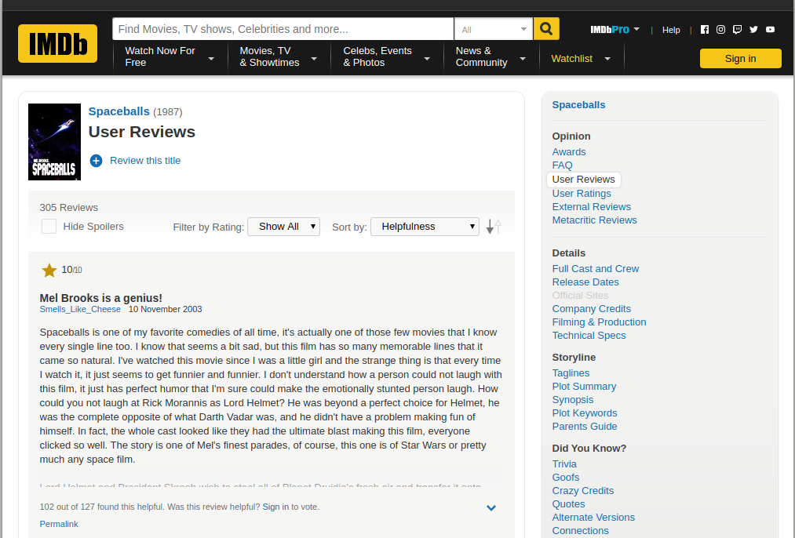The image size is (795, 538).
Task: Open IMDb YouTube icon
Action: click(770, 29)
